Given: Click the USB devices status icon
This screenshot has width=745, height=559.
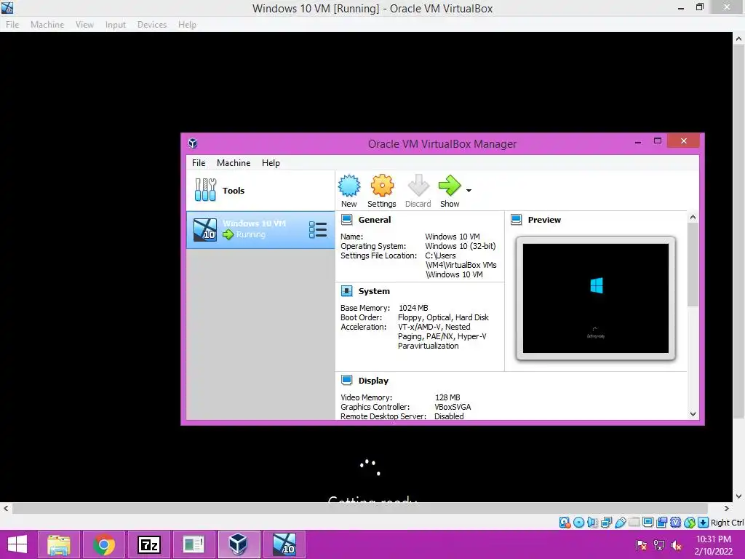Looking at the screenshot, I should point(620,523).
